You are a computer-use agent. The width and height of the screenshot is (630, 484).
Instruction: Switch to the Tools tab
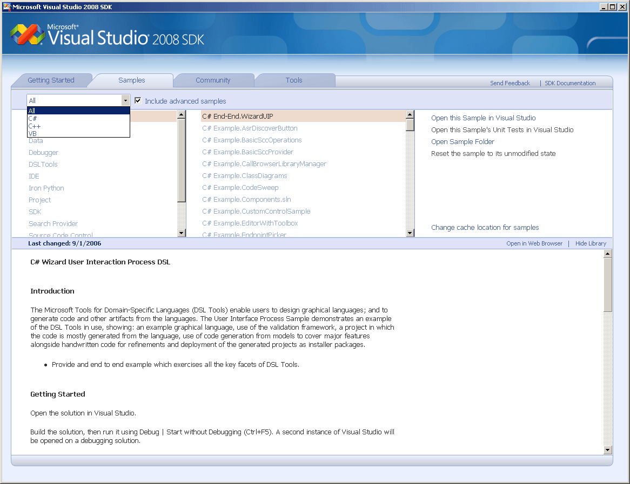point(294,80)
